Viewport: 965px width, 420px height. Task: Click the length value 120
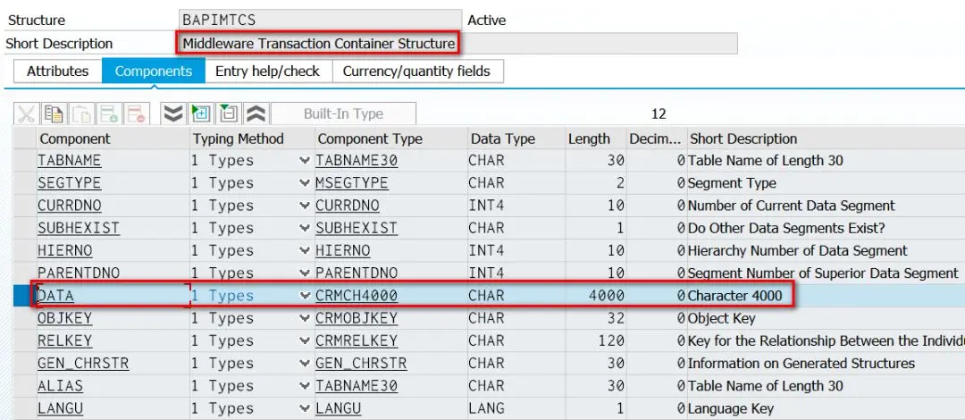pyautogui.click(x=611, y=341)
